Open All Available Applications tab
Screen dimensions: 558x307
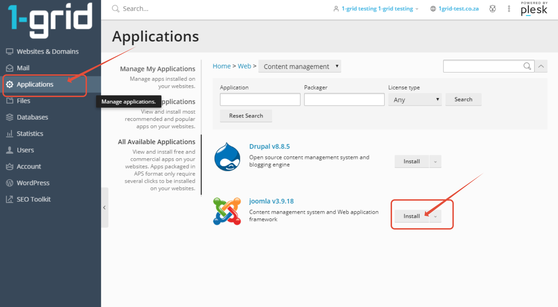pyautogui.click(x=156, y=142)
